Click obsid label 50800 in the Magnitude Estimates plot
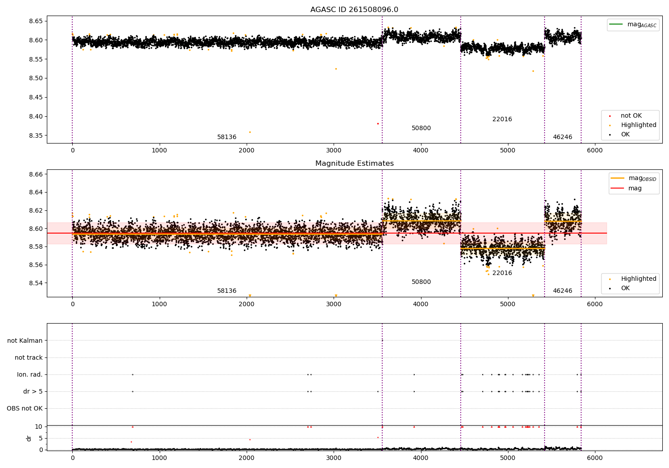The height and width of the screenshot is (468, 669). (x=421, y=282)
